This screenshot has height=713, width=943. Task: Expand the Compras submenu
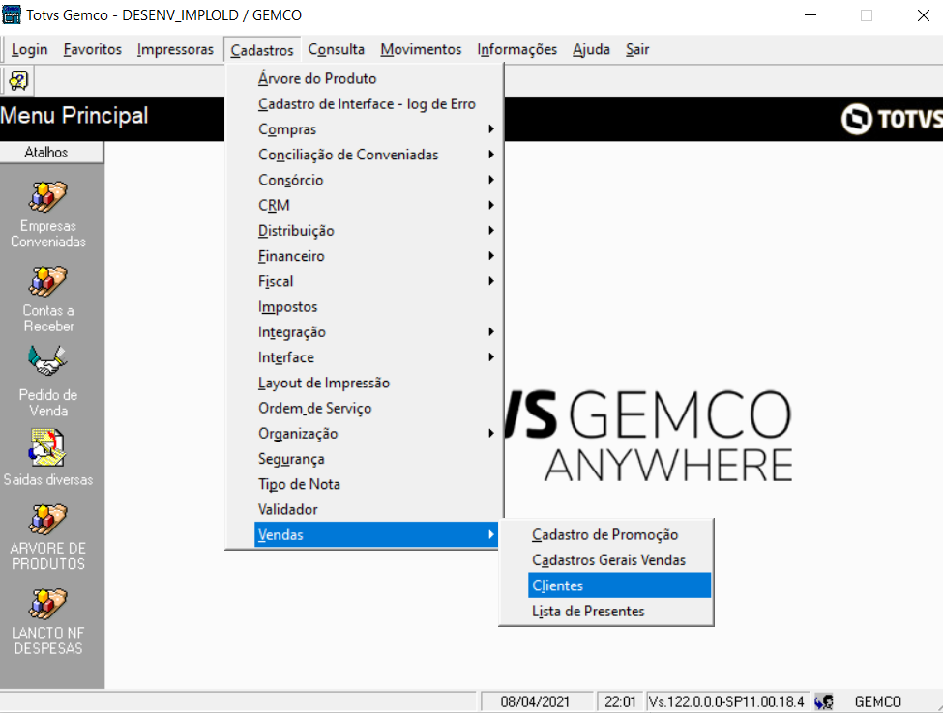coord(286,128)
